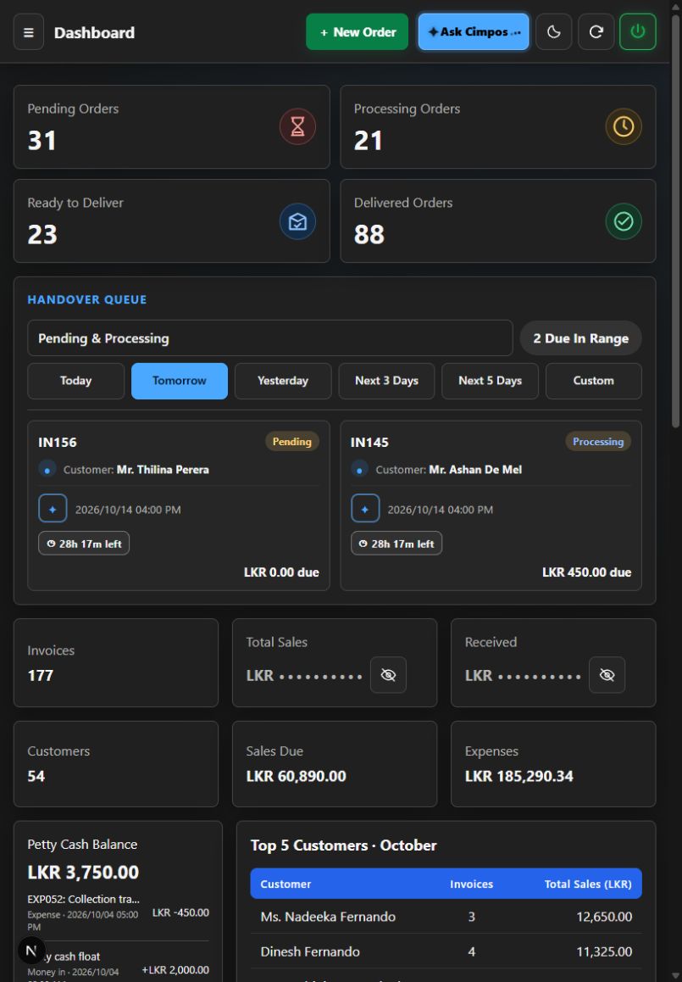Click the Customer column header
682x982 pixels.
click(286, 884)
